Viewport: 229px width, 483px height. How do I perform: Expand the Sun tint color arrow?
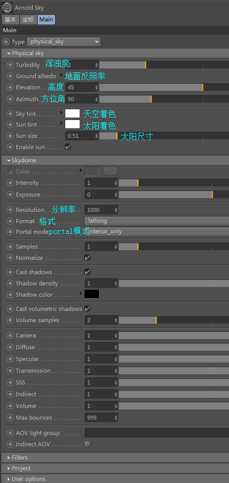tap(62, 124)
